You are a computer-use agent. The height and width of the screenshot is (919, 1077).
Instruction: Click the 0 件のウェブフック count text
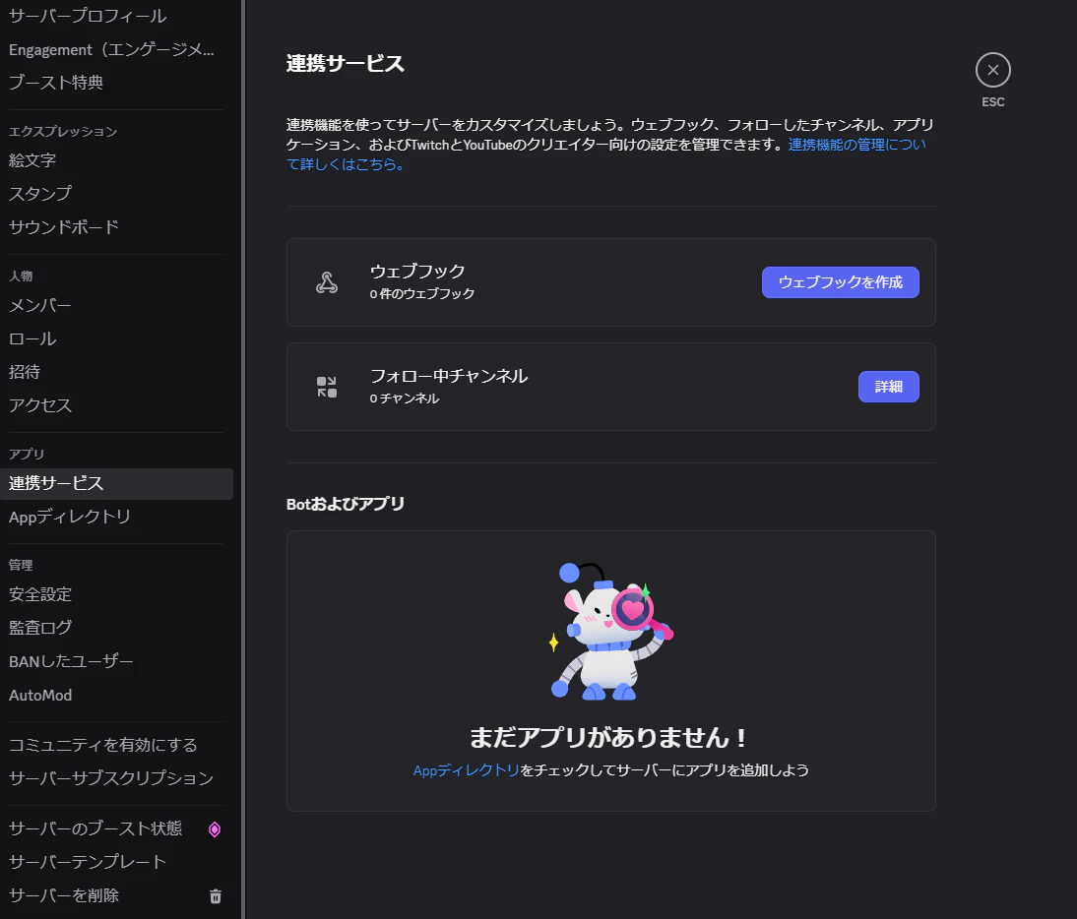[421, 294]
